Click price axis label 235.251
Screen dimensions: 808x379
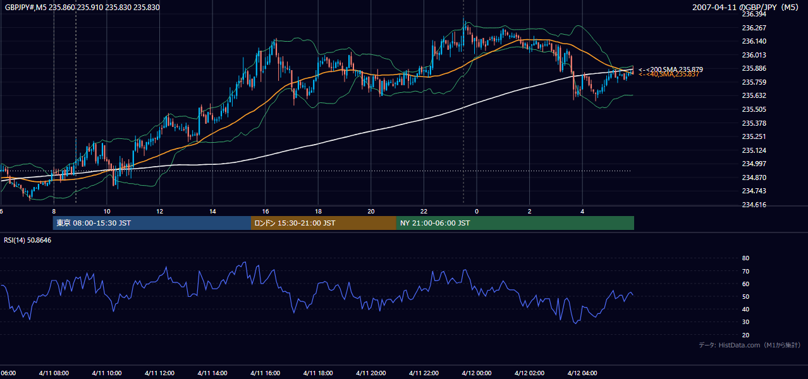pos(754,136)
